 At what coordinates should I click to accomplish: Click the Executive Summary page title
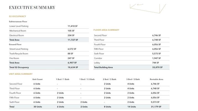coord(32,8)
